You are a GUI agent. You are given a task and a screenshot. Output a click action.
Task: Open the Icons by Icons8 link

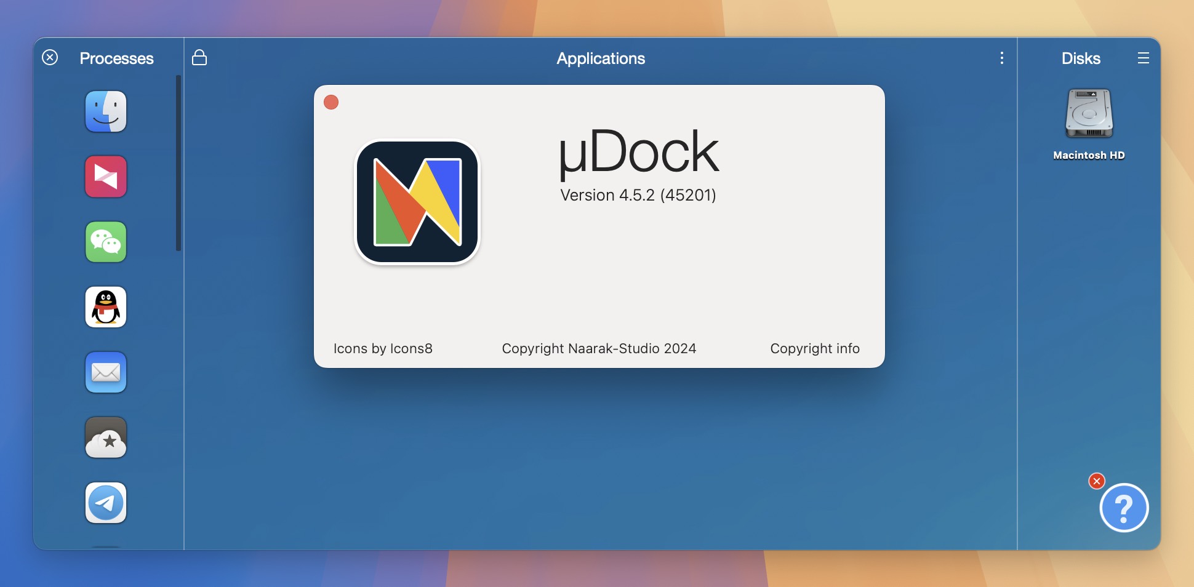(383, 348)
